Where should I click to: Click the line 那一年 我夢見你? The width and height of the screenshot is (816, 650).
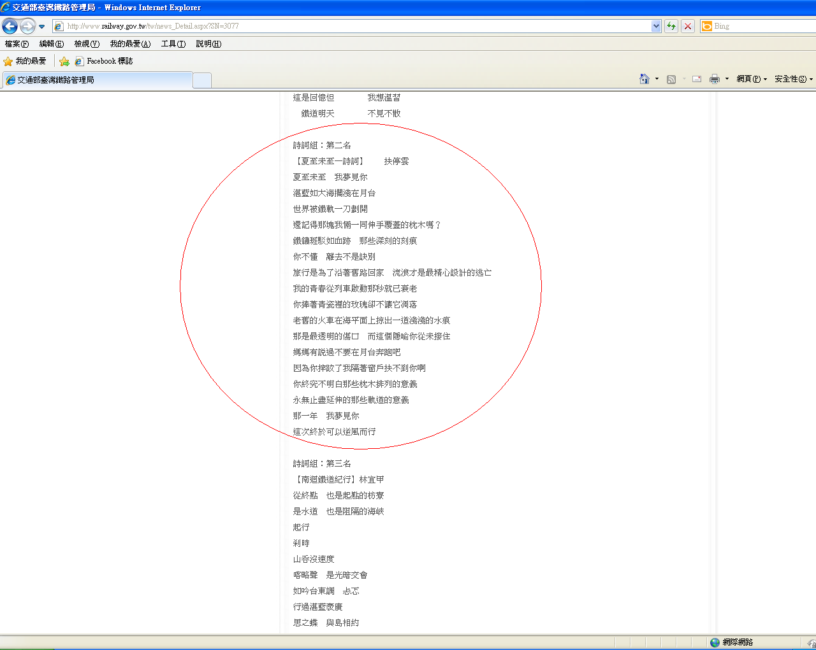326,416
